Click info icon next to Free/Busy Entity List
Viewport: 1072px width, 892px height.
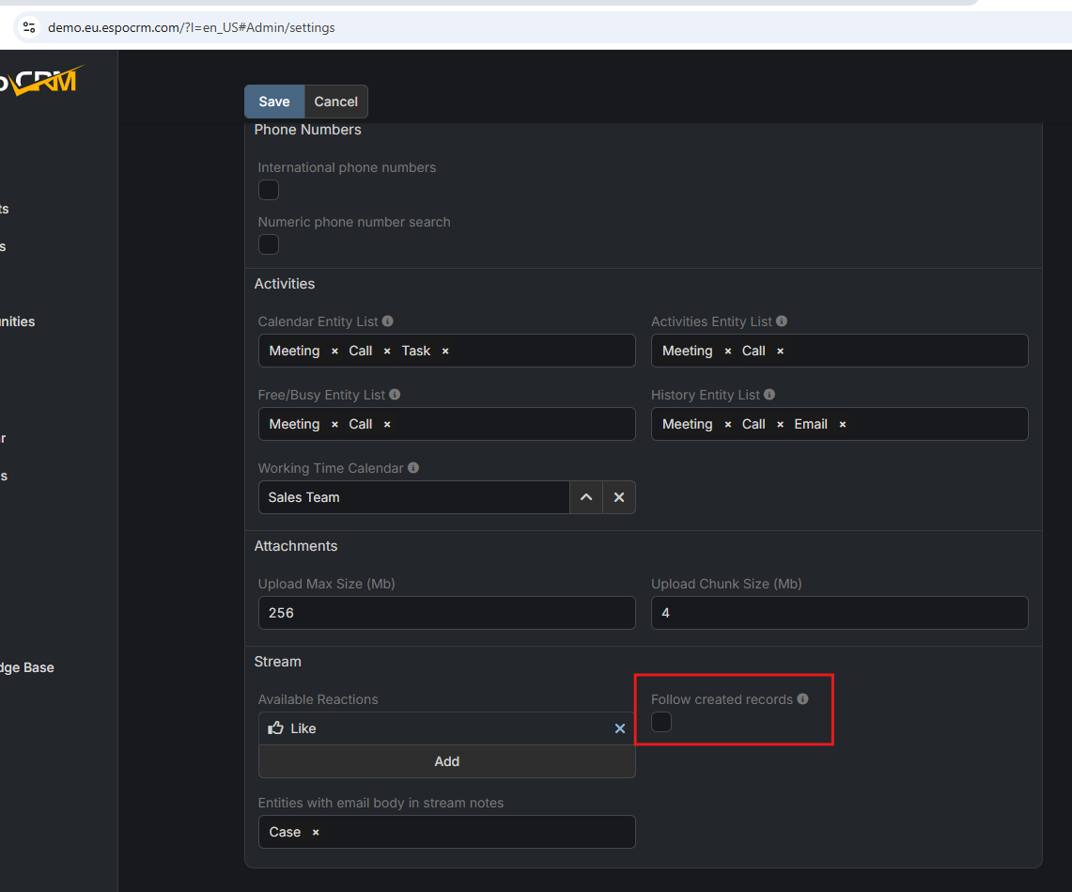coord(395,395)
